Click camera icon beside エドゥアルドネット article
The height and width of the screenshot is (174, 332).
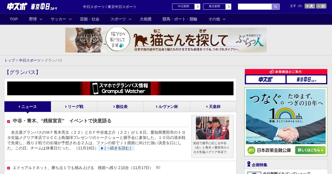click(x=158, y=167)
